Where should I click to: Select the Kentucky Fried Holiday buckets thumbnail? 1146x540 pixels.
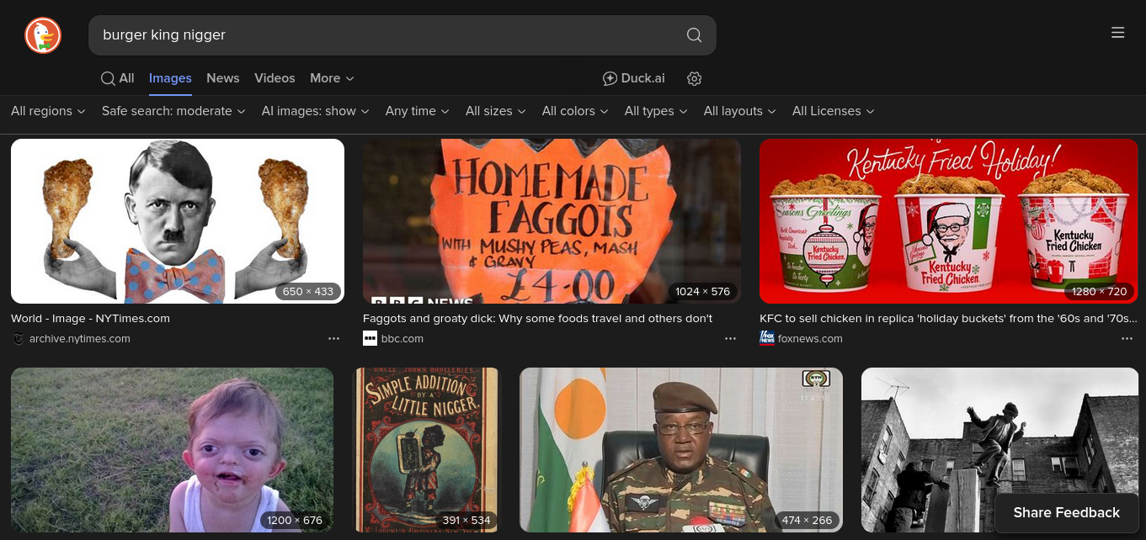[948, 221]
